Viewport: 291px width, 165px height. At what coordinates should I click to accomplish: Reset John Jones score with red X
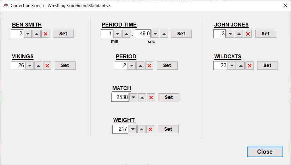coord(248,34)
